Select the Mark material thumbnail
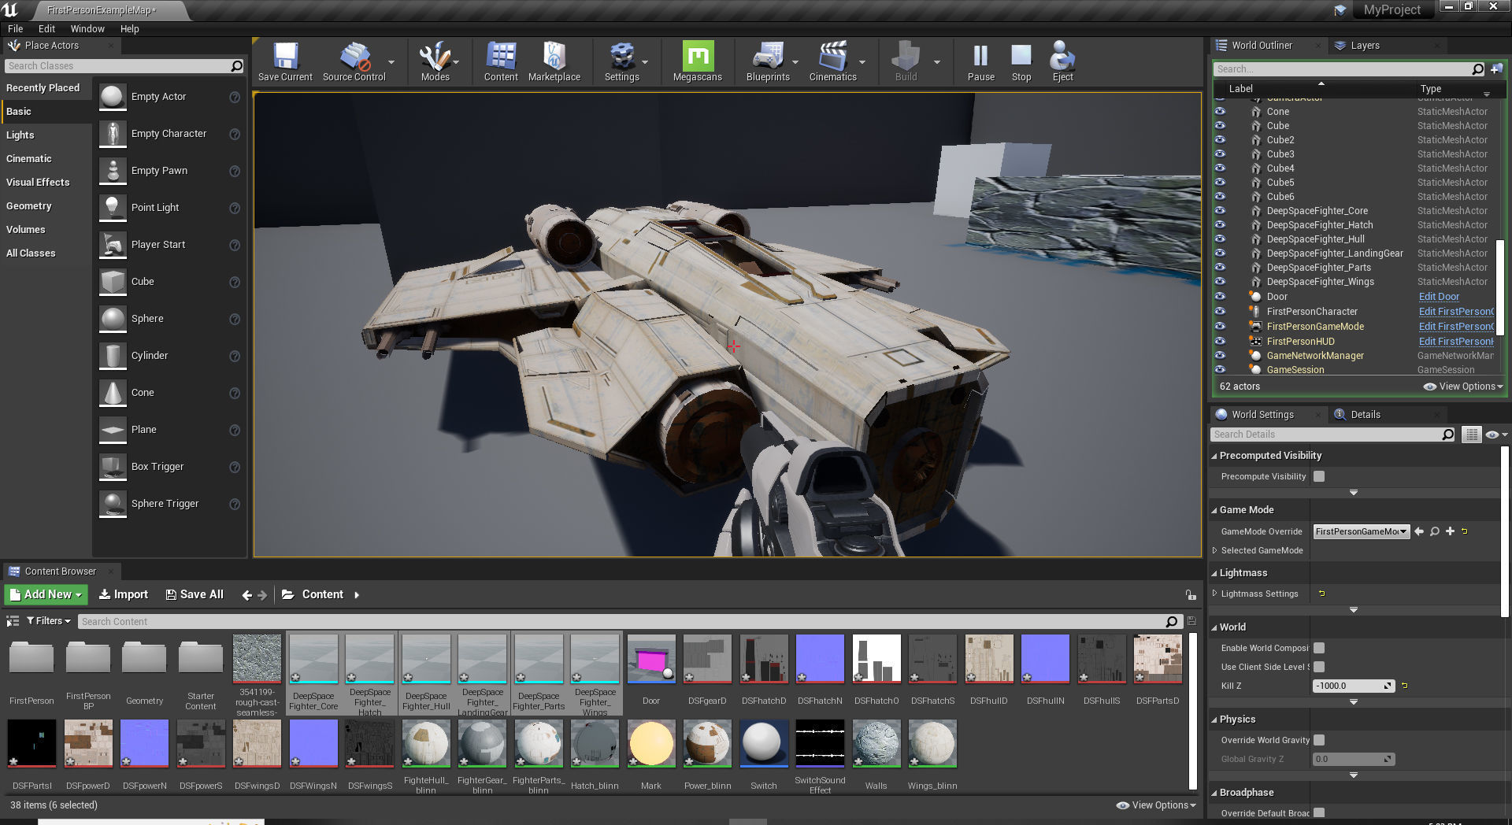This screenshot has width=1512, height=825. pos(651,744)
